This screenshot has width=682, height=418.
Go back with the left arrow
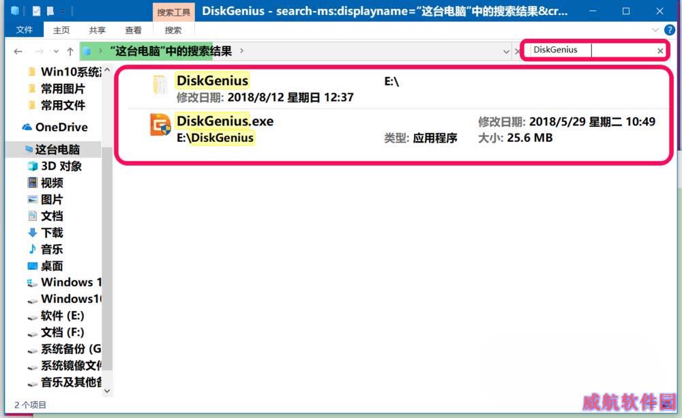tap(18, 51)
